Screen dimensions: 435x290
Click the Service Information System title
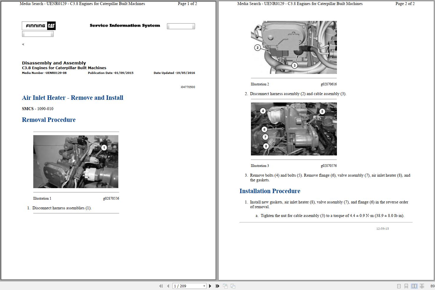(125, 26)
